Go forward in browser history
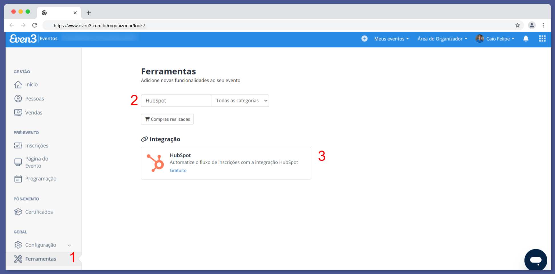555x274 pixels. pyautogui.click(x=23, y=25)
